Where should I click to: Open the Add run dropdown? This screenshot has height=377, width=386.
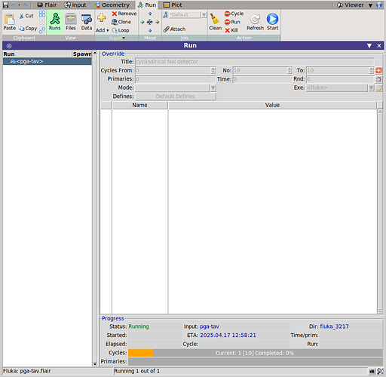pyautogui.click(x=102, y=30)
